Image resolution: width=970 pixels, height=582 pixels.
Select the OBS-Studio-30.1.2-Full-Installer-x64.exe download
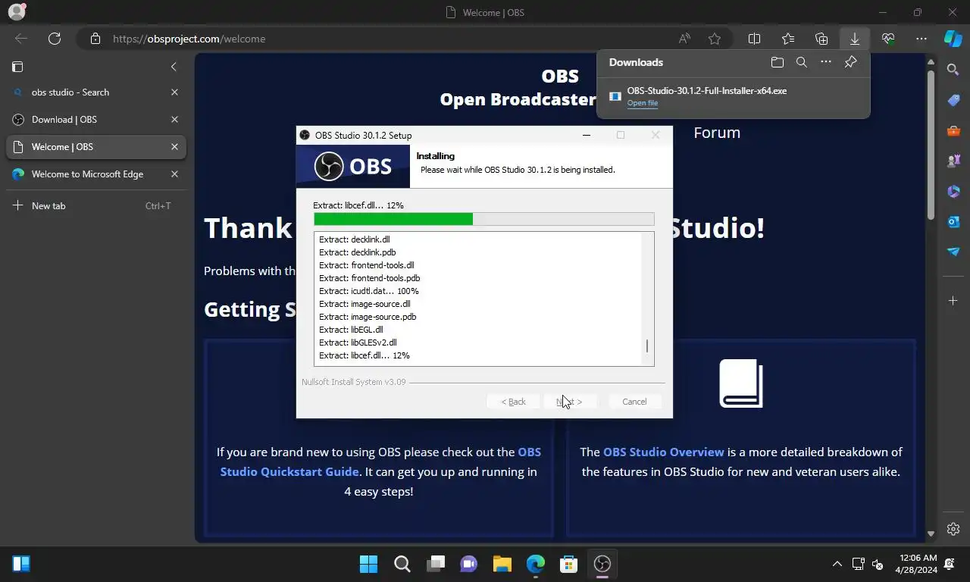(706, 91)
